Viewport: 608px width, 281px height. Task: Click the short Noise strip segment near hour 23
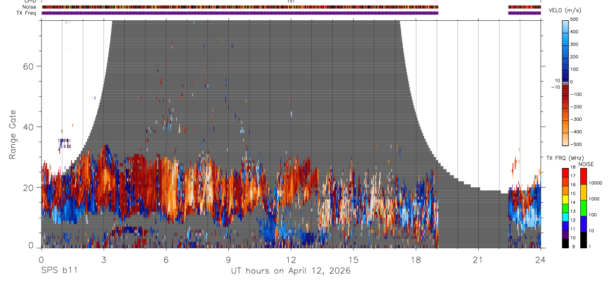point(524,7)
